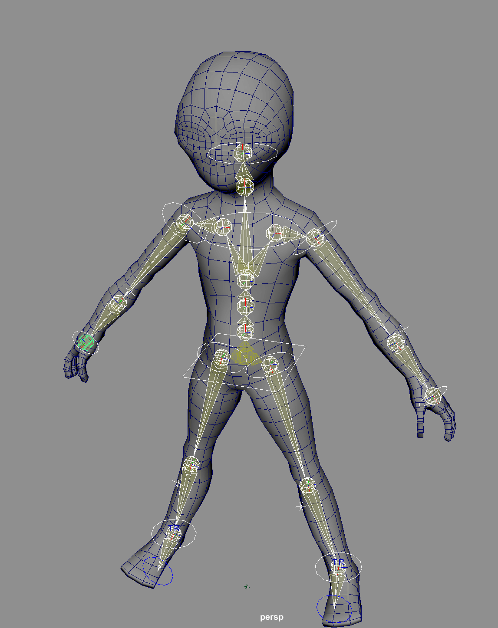Select the screen-left clavicle joint
Image resolution: width=498 pixels, height=628 pixels.
click(223, 227)
